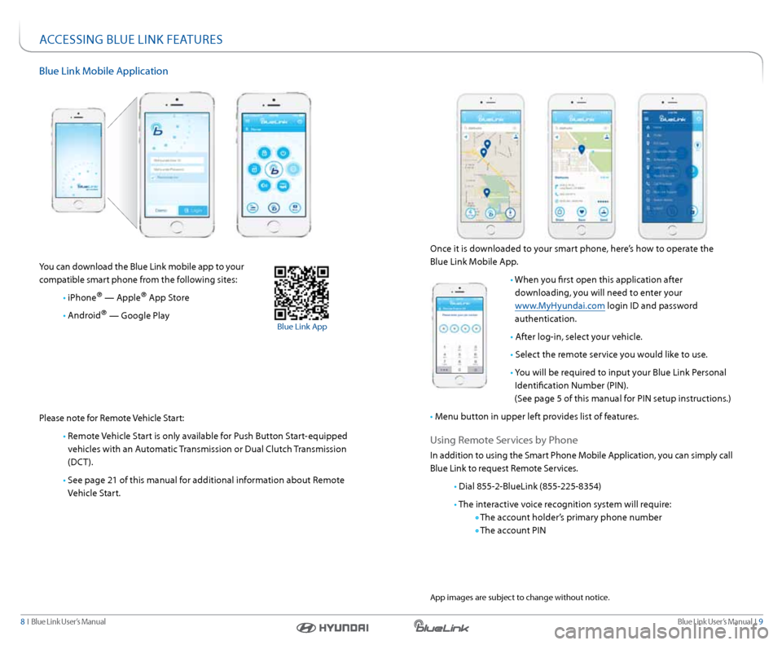
Task: Click the left footer "8 | Blue Link User's Manual"
Action: 64,621
